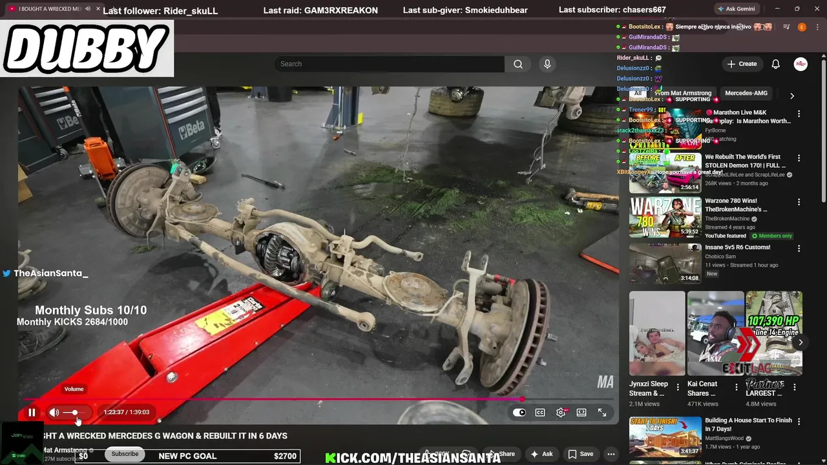Open the Jynxzi Sleep Stream short thumbnail
Viewport: 827px width, 465px height.
(657, 333)
